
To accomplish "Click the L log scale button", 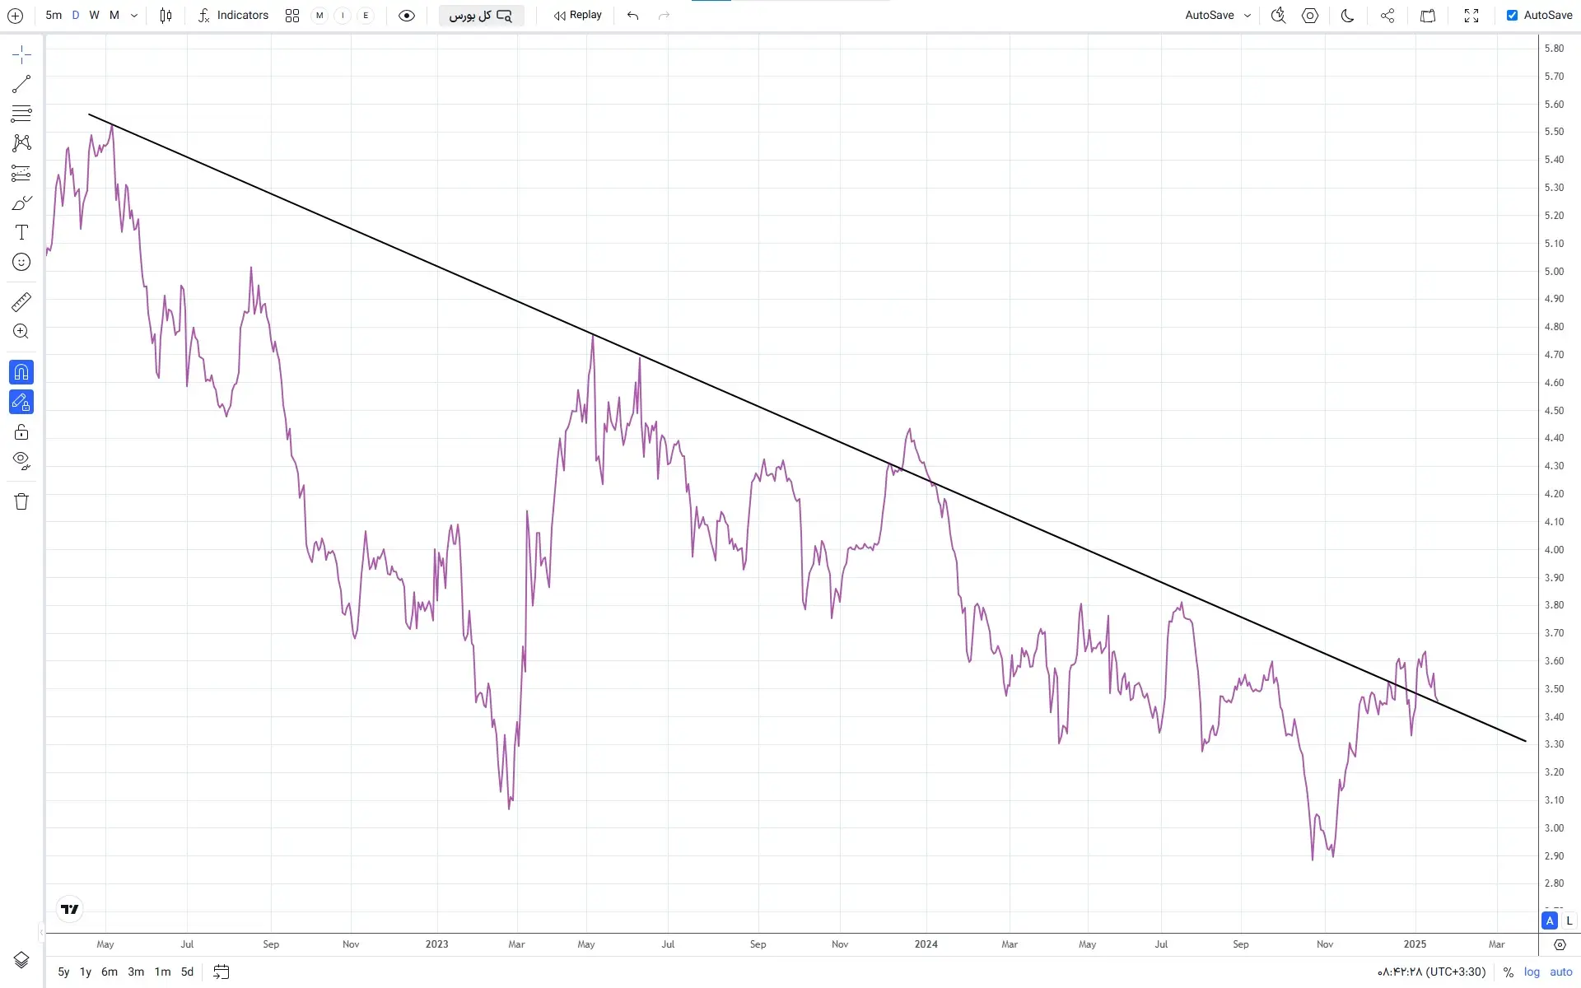I will [1569, 920].
